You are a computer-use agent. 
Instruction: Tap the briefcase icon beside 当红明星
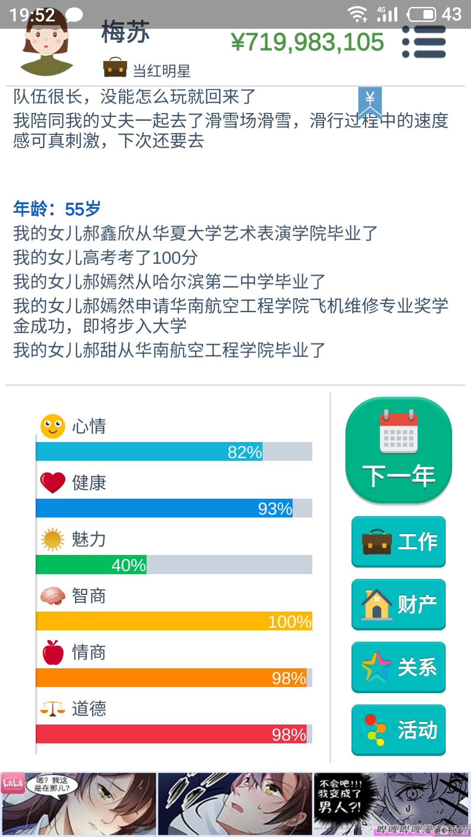pos(115,67)
